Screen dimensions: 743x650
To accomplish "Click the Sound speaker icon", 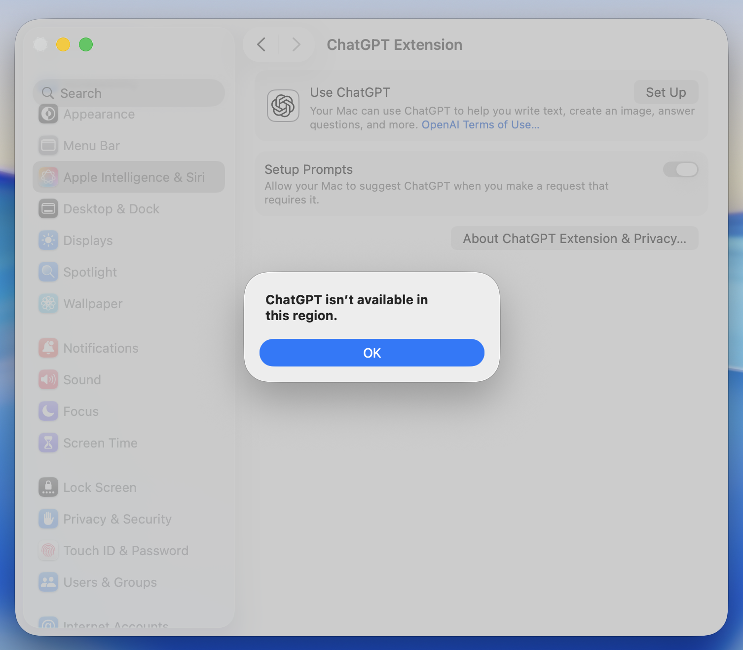I will [48, 380].
